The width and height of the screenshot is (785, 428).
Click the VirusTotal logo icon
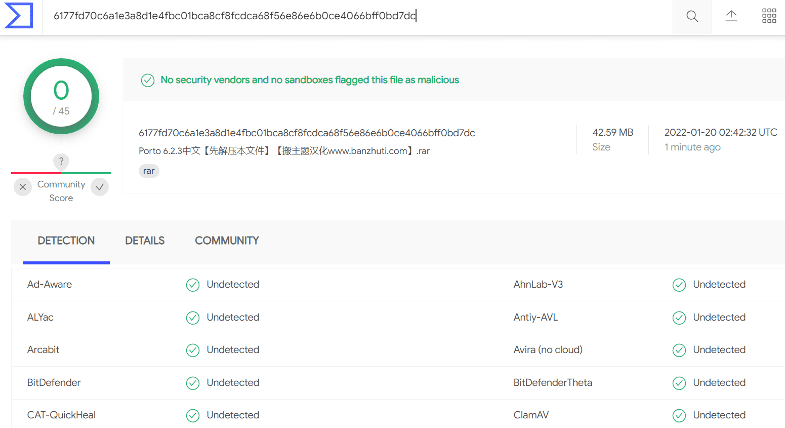point(19,16)
